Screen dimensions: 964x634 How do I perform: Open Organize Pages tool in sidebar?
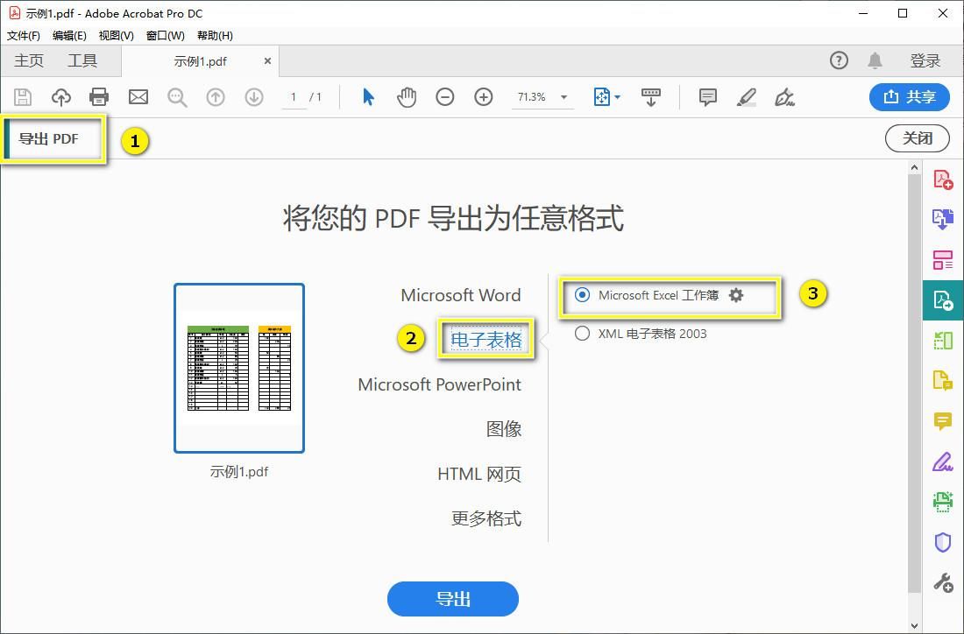pos(943,260)
